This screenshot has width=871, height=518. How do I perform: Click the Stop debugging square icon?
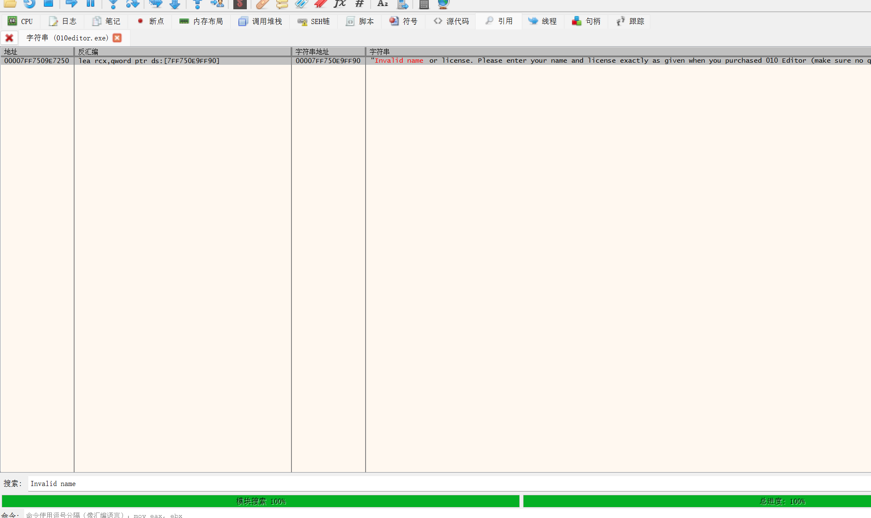pos(48,4)
